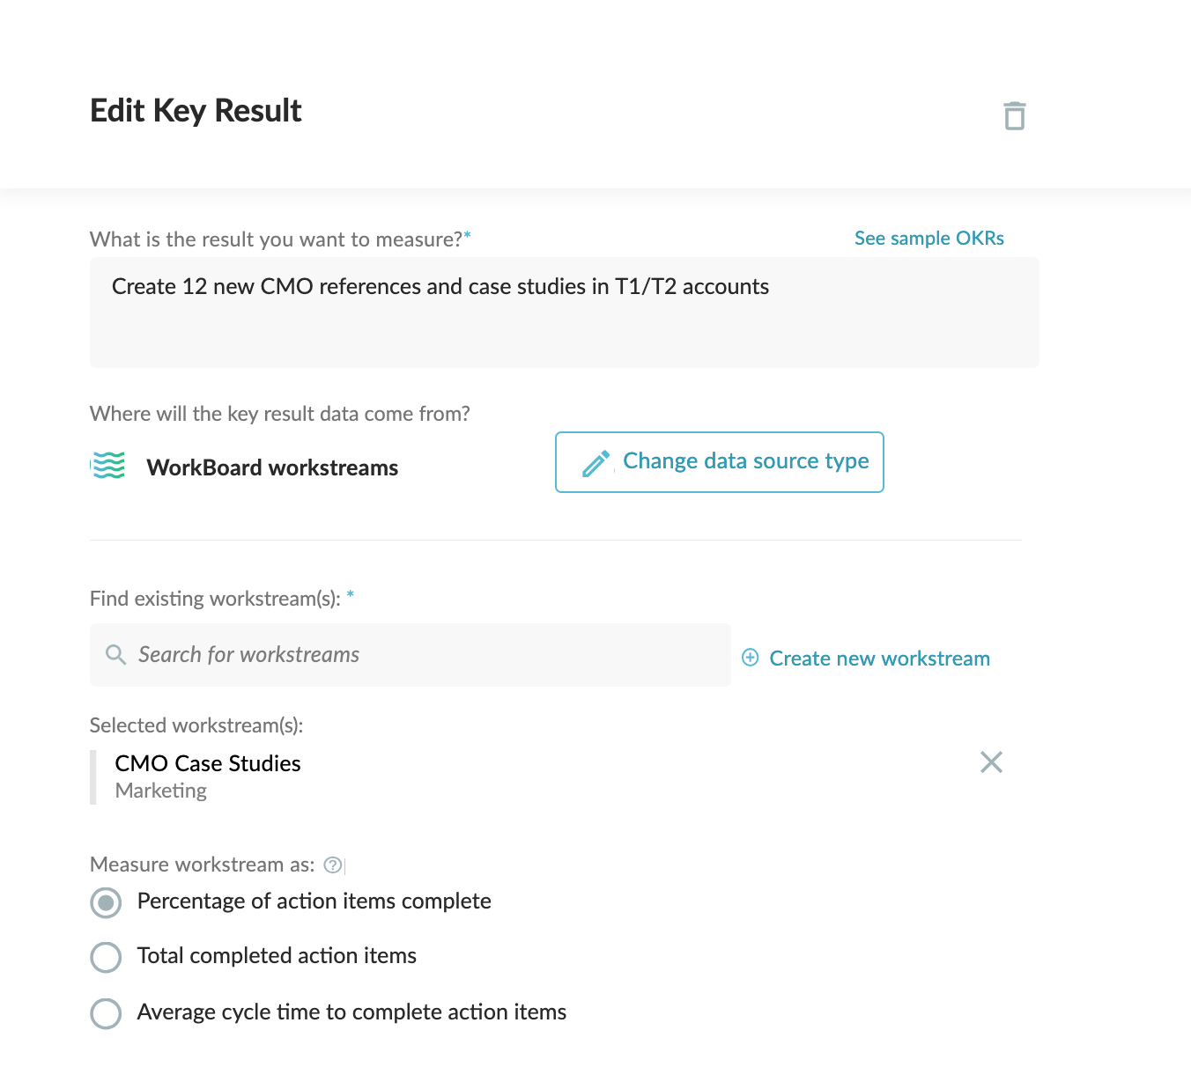This screenshot has width=1191, height=1067.
Task: Click into the key result description text area
Action: pyautogui.click(x=565, y=313)
